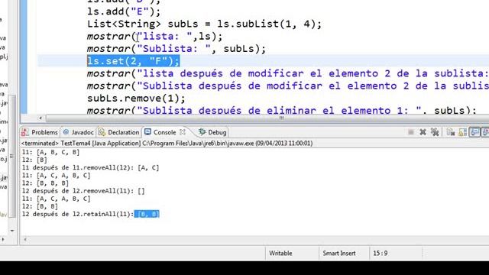Click the Declaration tab icon
Image resolution: width=489 pixels, height=275 pixels.
click(x=102, y=132)
